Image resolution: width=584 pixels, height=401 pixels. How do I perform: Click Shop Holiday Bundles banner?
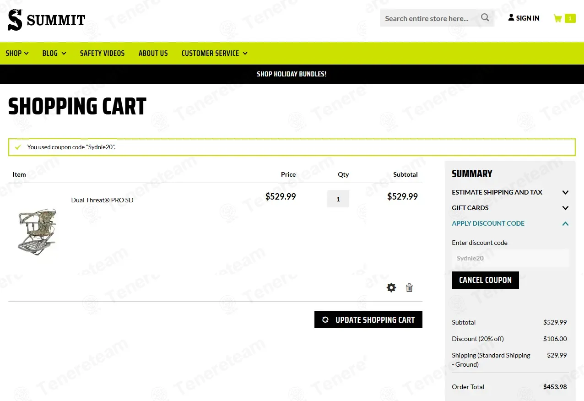292,74
